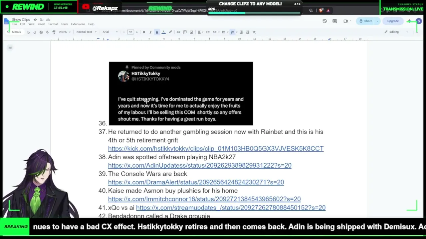
Task: Open the Edit menu
Action: (x=22, y=24)
